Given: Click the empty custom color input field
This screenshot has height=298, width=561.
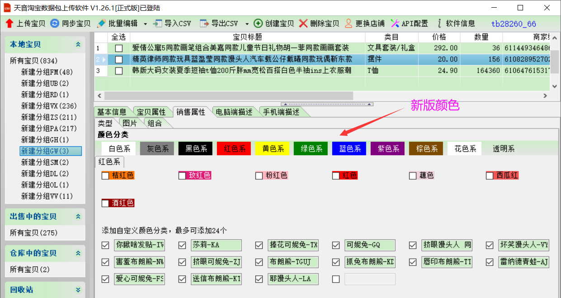Looking at the screenshot, I should click(370, 279).
